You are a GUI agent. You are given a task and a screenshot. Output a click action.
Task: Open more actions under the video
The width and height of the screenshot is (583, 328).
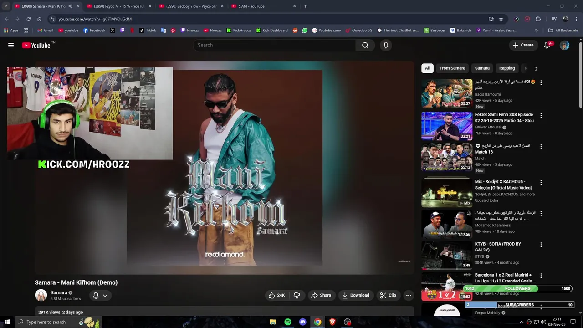click(x=409, y=295)
